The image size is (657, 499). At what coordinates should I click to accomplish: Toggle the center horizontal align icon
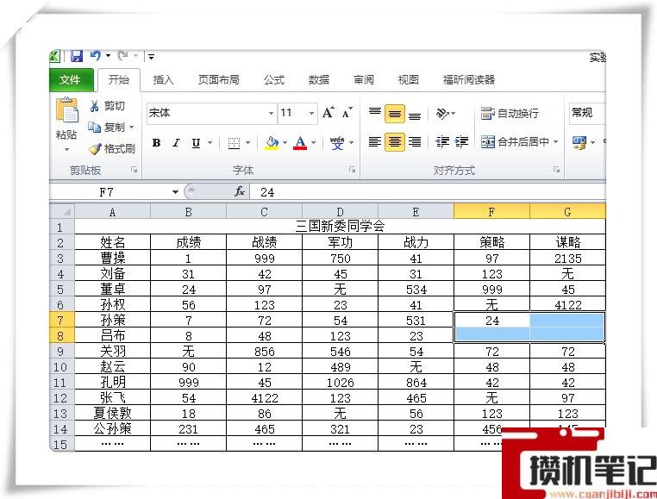pos(394,142)
